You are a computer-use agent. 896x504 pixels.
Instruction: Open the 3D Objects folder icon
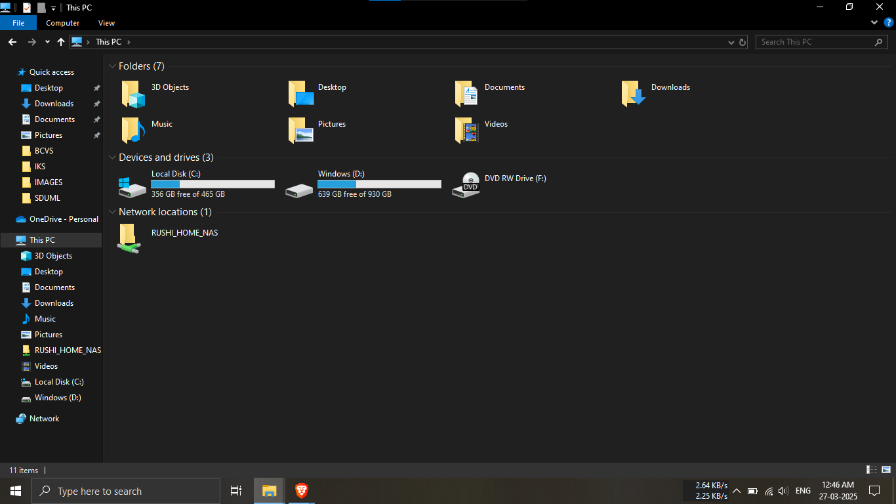(132, 94)
